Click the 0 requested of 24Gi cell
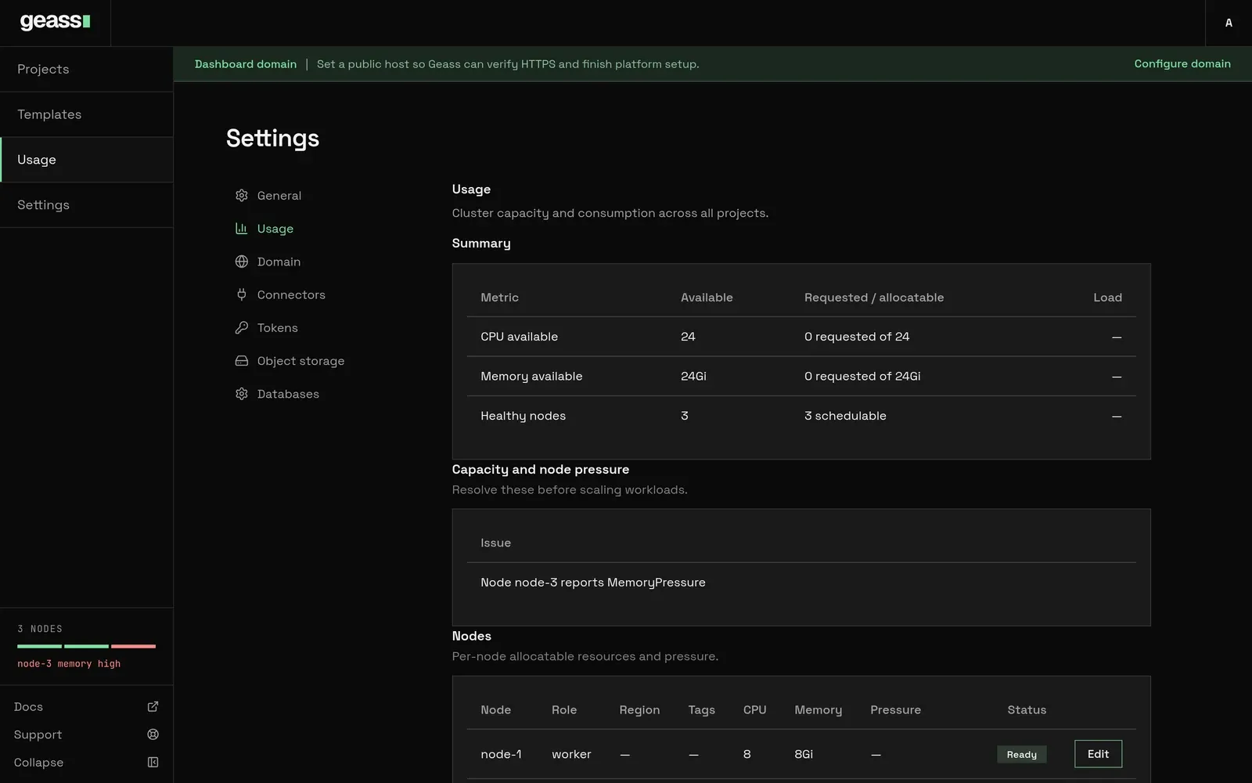The width and height of the screenshot is (1252, 783). tap(862, 377)
